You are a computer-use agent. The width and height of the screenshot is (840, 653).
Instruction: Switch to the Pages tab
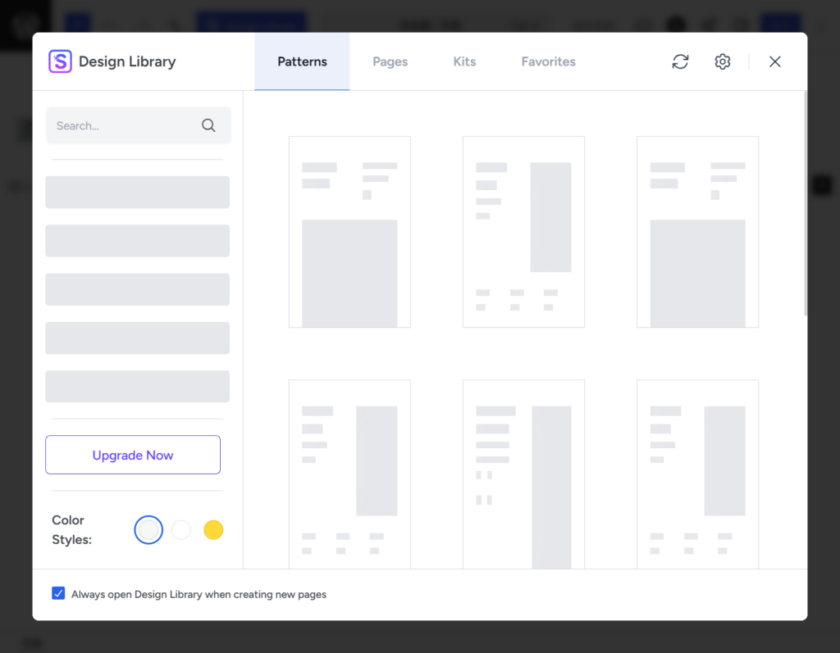click(x=390, y=61)
